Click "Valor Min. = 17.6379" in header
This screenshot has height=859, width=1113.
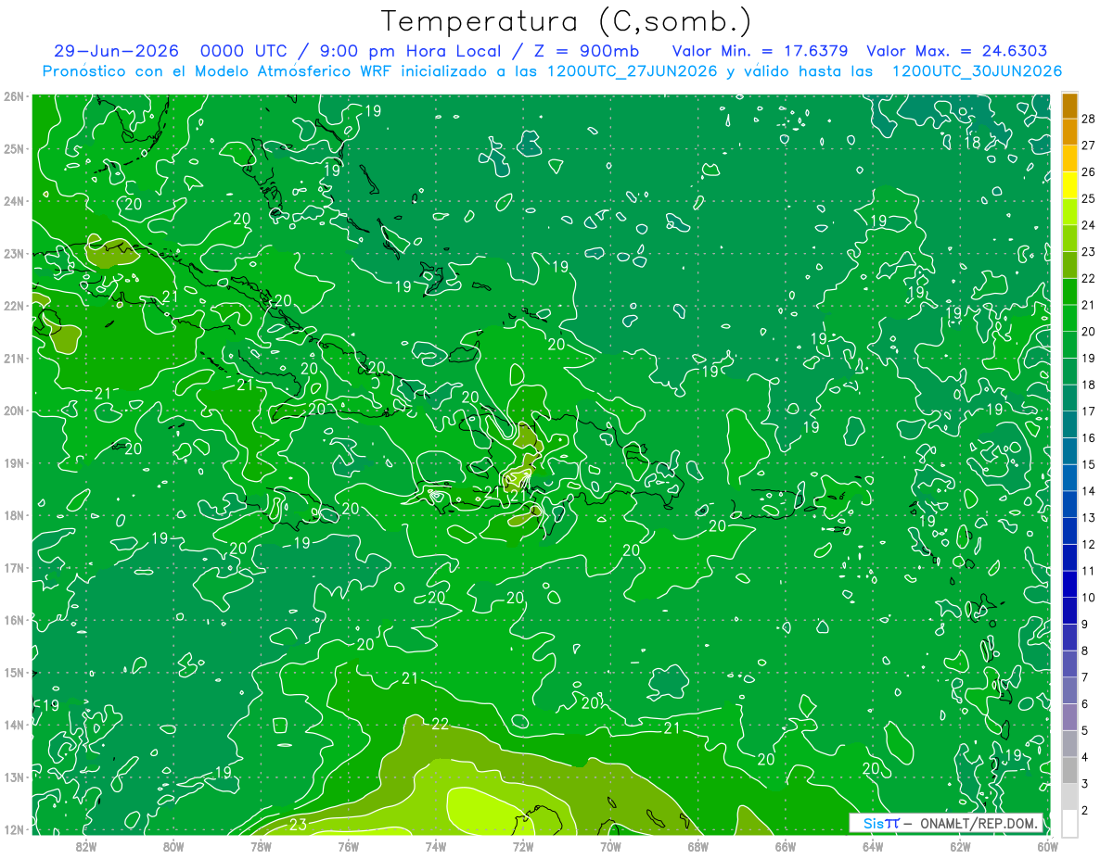click(x=761, y=52)
